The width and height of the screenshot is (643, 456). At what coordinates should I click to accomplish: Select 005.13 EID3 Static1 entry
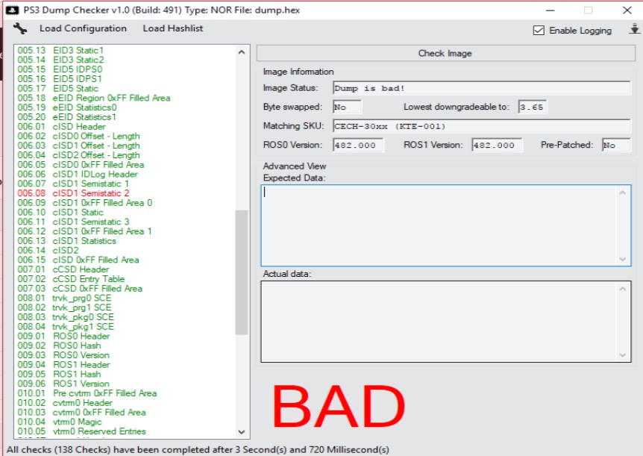[x=60, y=50]
